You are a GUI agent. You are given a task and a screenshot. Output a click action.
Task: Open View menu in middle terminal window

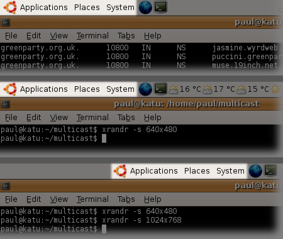59,118
